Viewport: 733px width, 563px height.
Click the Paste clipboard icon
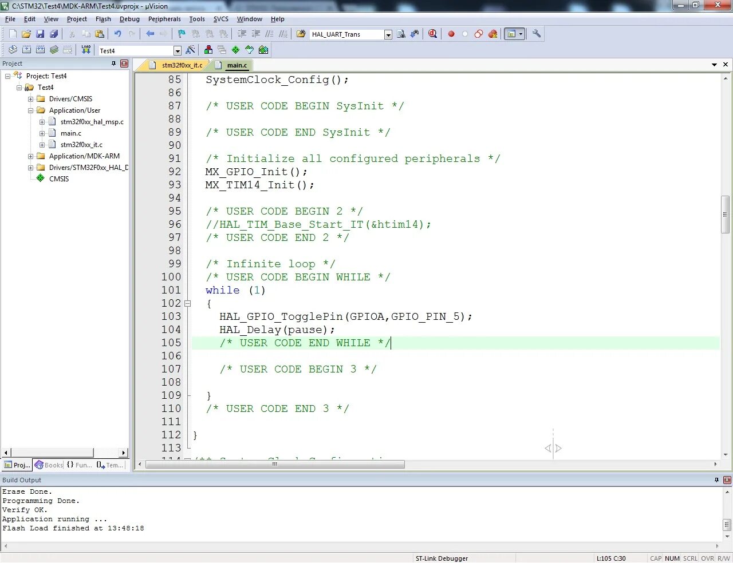100,34
